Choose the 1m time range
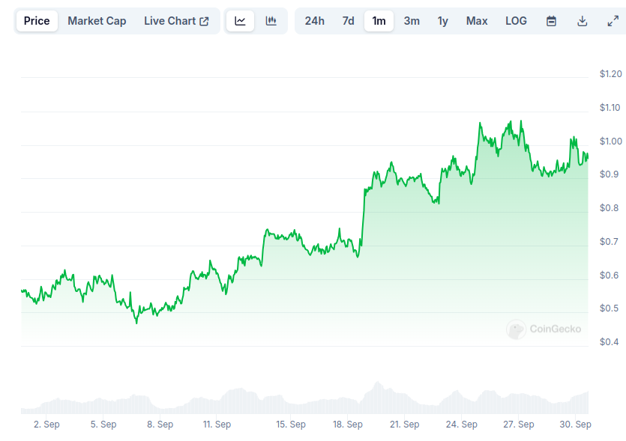The image size is (626, 441). click(x=379, y=21)
